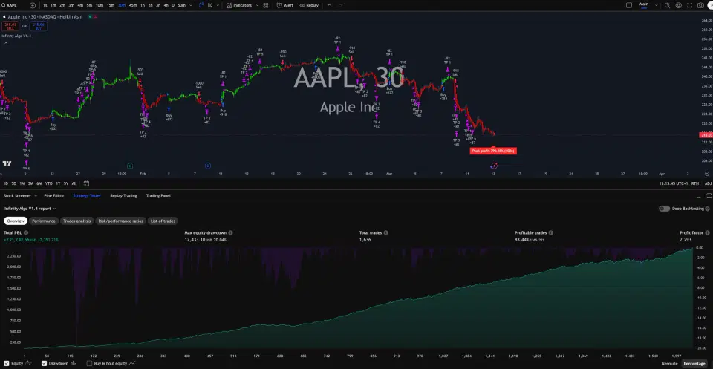713x369 pixels.
Task: Toggle the RTH session button
Action: 695,183
